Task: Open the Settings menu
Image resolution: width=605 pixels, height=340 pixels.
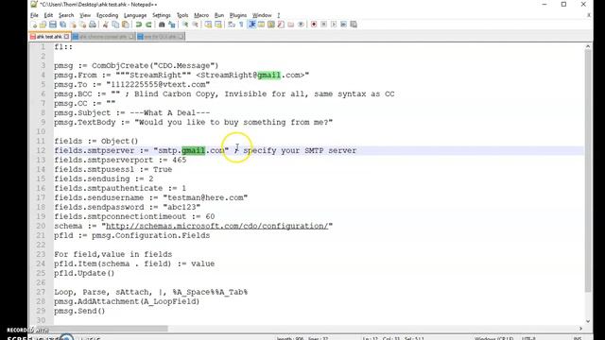Action: pyautogui.click(x=162, y=15)
